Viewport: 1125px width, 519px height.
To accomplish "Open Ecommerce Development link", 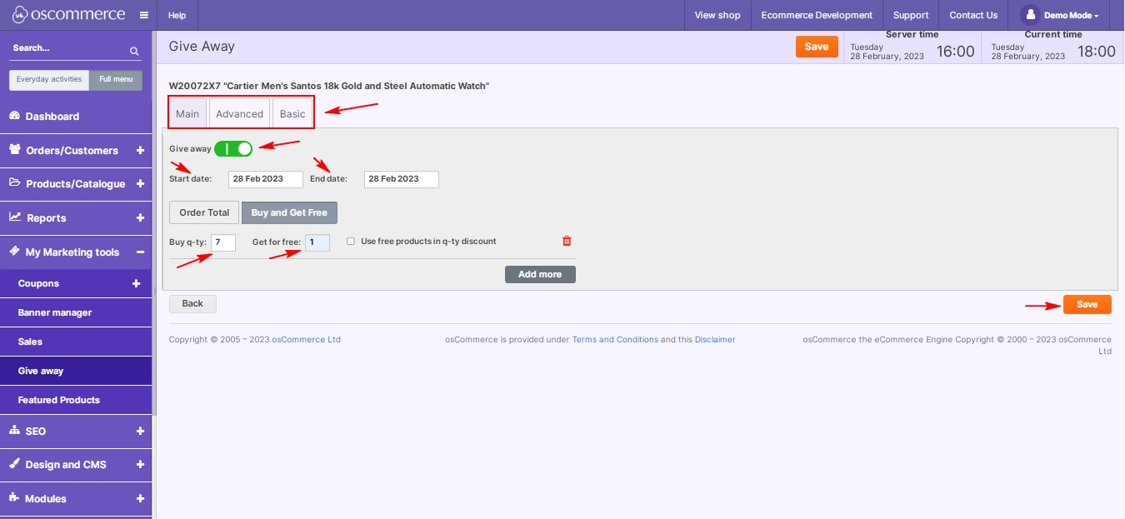I will [x=817, y=15].
